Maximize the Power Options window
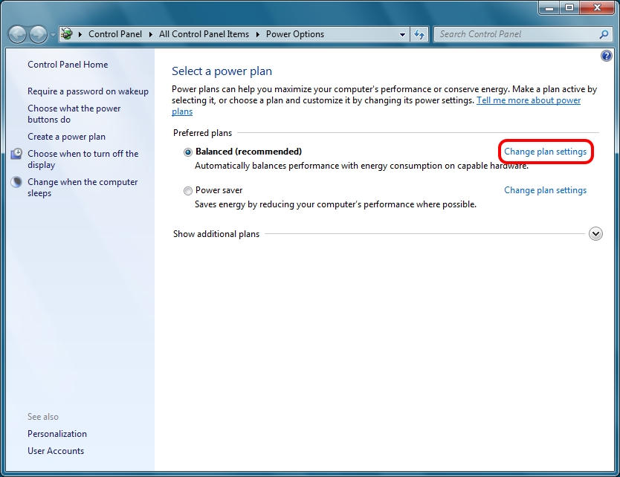This screenshot has height=477, width=620. pos(569,7)
